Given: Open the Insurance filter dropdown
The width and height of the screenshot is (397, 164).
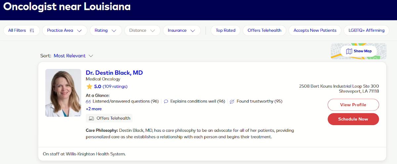Looking at the screenshot, I should [x=182, y=30].
